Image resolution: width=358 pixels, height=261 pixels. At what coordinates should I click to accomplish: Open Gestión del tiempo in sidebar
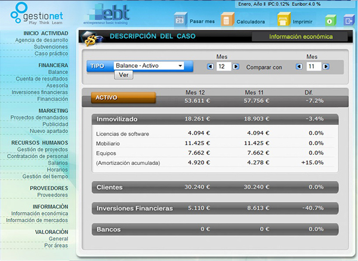click(45, 176)
